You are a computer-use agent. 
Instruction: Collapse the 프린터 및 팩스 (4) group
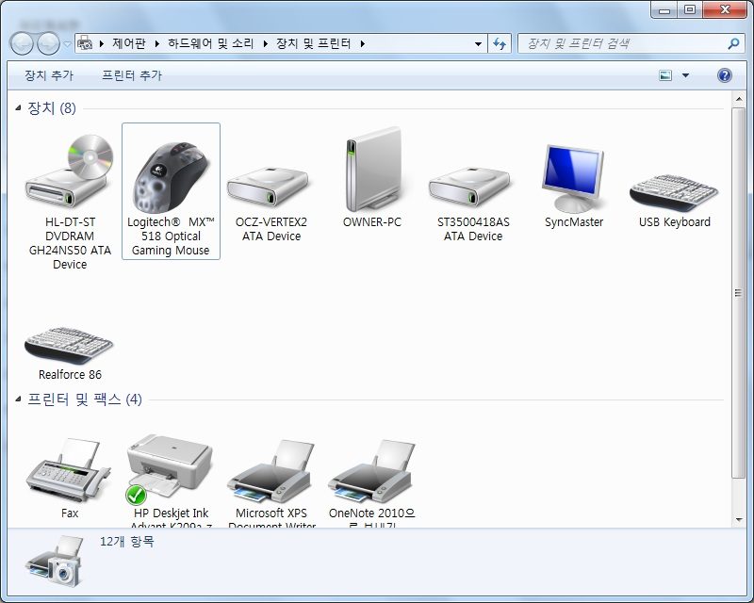click(18, 399)
